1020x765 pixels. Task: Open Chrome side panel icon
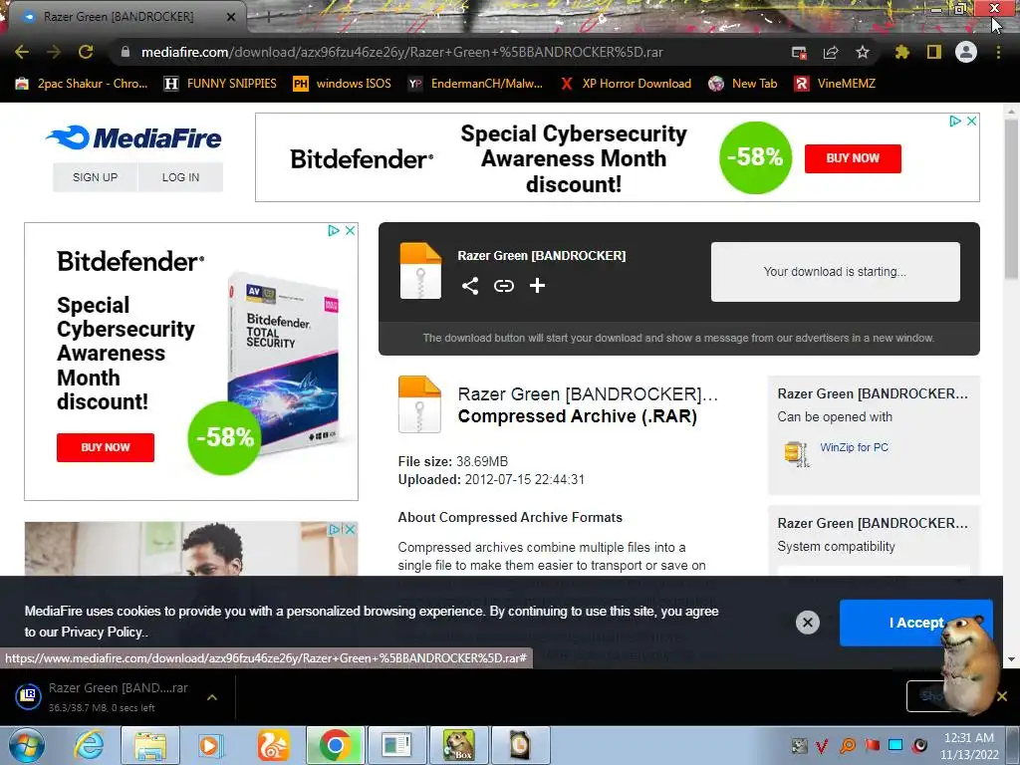[x=934, y=52]
